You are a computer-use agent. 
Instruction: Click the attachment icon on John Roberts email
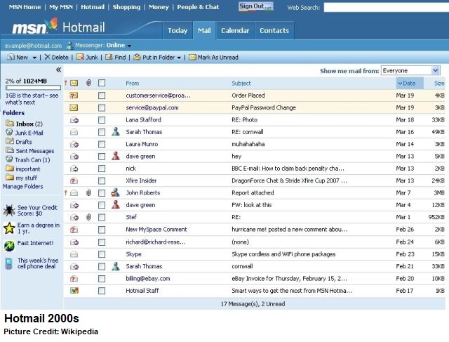pyautogui.click(x=88, y=192)
